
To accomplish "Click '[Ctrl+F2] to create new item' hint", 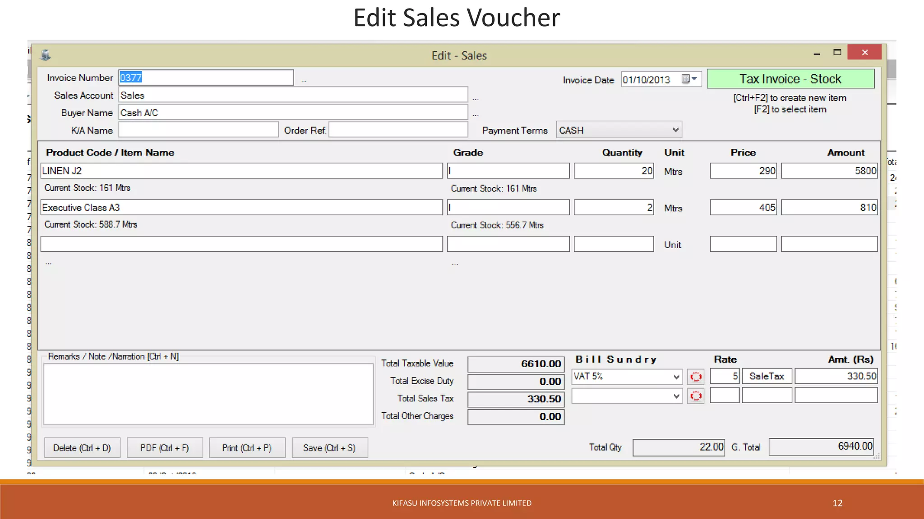I will pyautogui.click(x=790, y=98).
